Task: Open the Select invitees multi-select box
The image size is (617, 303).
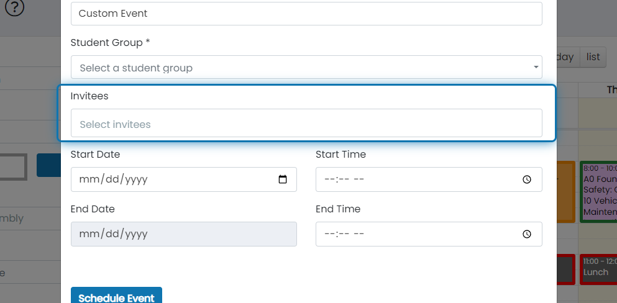Action: pos(306,123)
